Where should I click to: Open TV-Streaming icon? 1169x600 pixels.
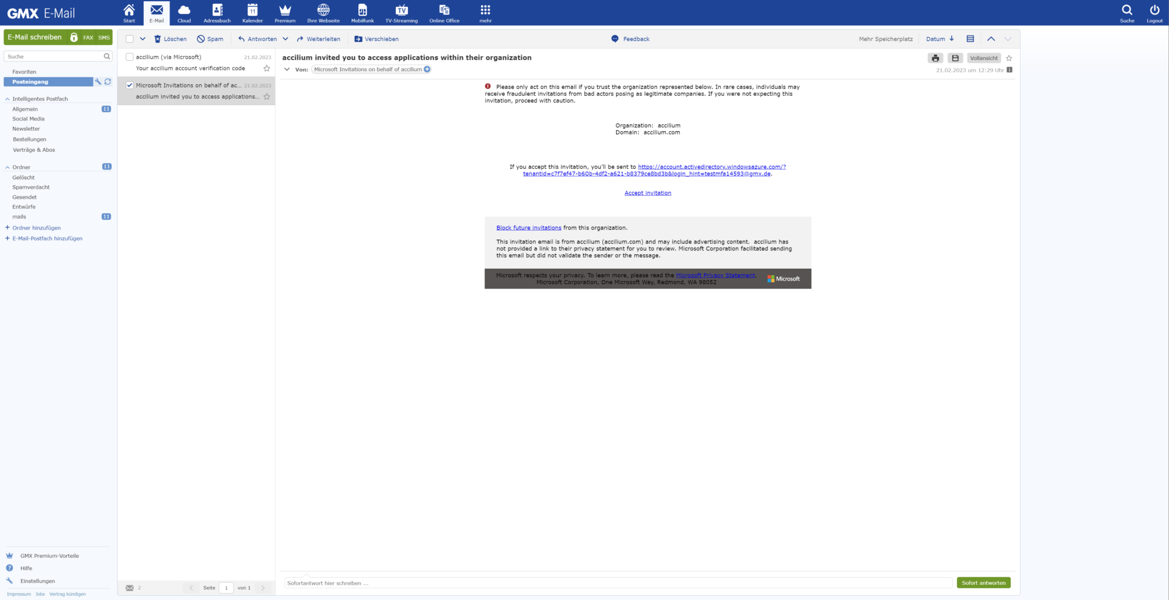402,13
